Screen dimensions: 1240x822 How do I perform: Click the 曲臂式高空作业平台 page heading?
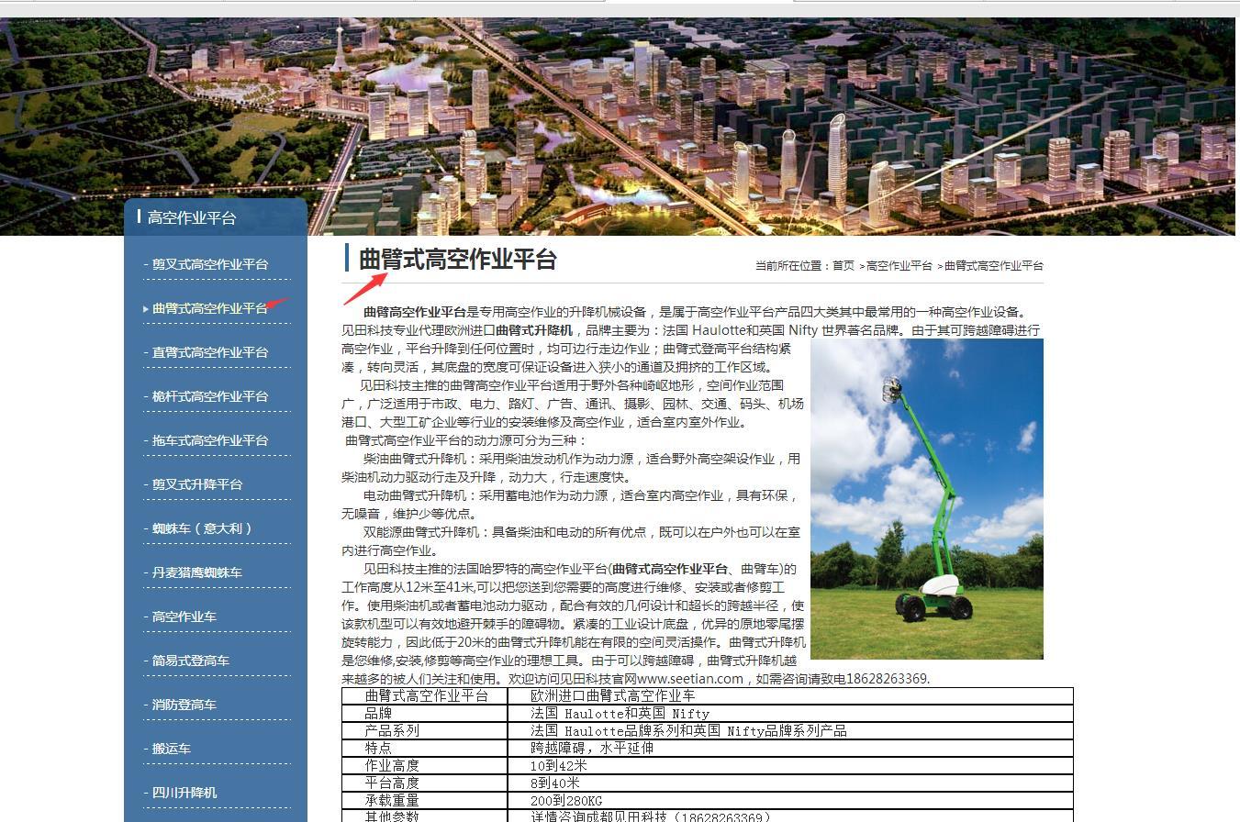pos(458,260)
